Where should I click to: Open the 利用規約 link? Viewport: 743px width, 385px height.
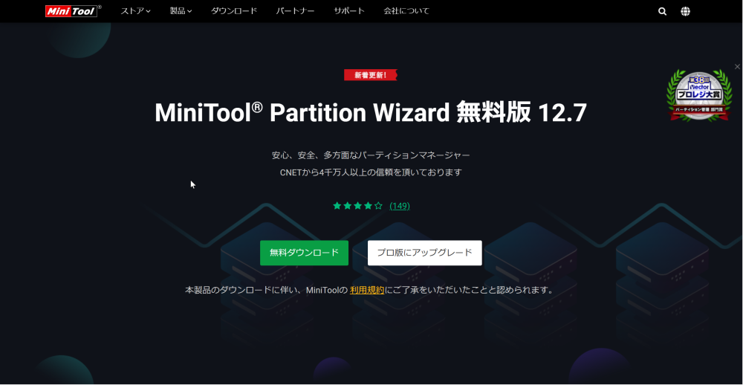[367, 290]
